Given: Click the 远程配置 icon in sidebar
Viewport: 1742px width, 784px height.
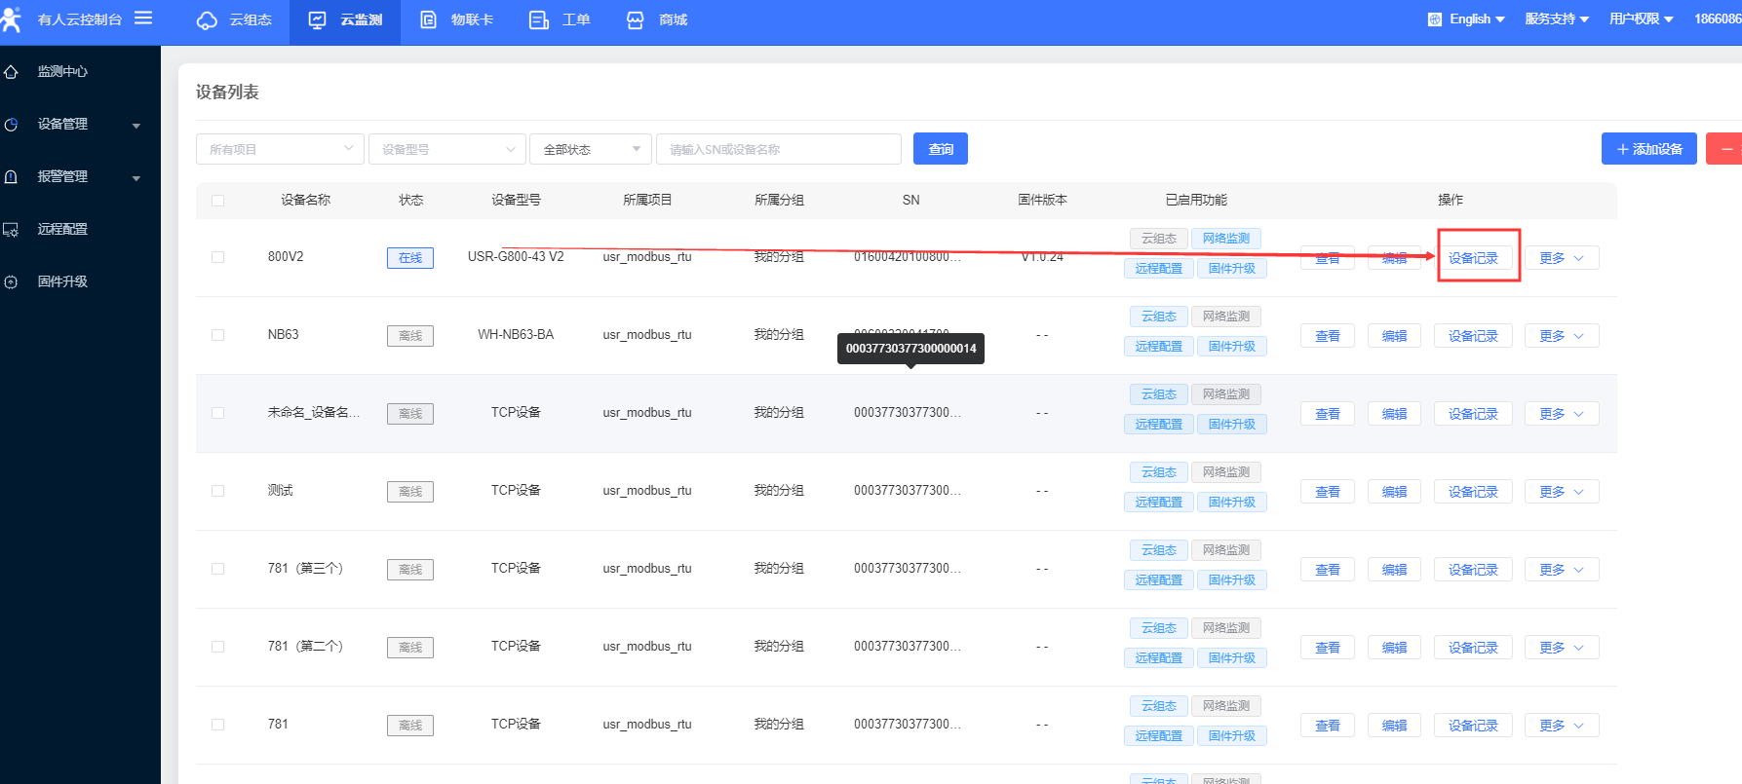Looking at the screenshot, I should coord(12,230).
